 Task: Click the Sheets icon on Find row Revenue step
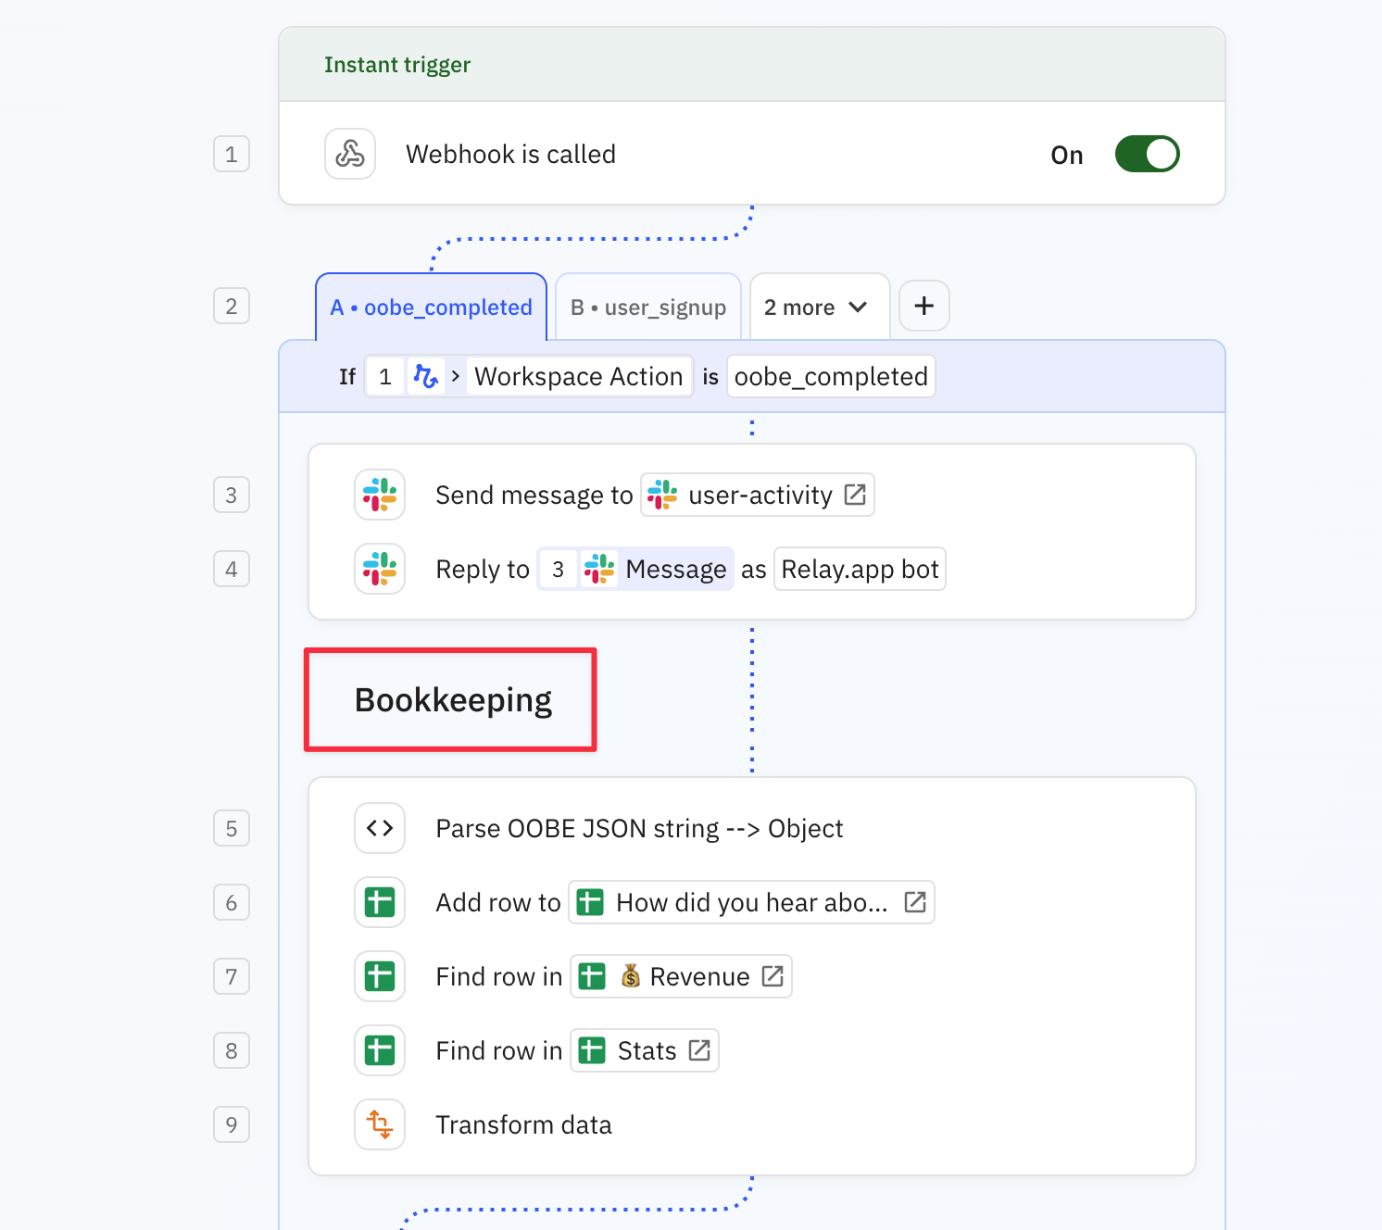(x=380, y=976)
